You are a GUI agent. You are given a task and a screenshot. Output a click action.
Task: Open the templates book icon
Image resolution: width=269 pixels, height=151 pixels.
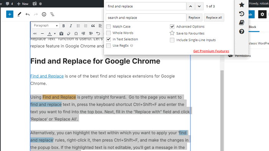pos(242,23)
